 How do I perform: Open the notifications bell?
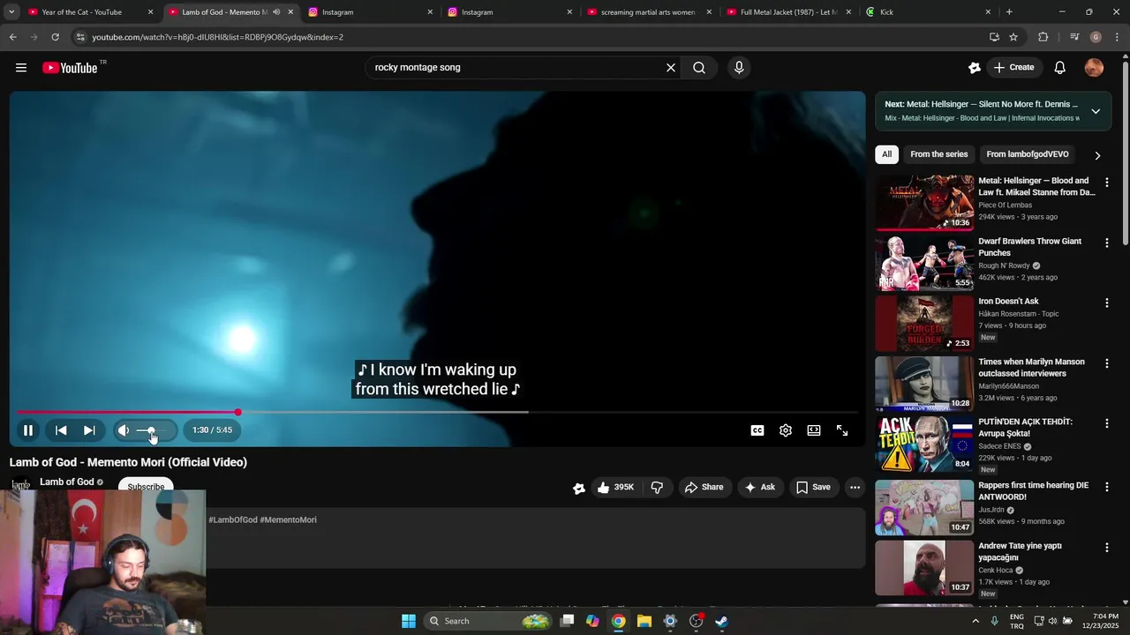[x=1059, y=68]
